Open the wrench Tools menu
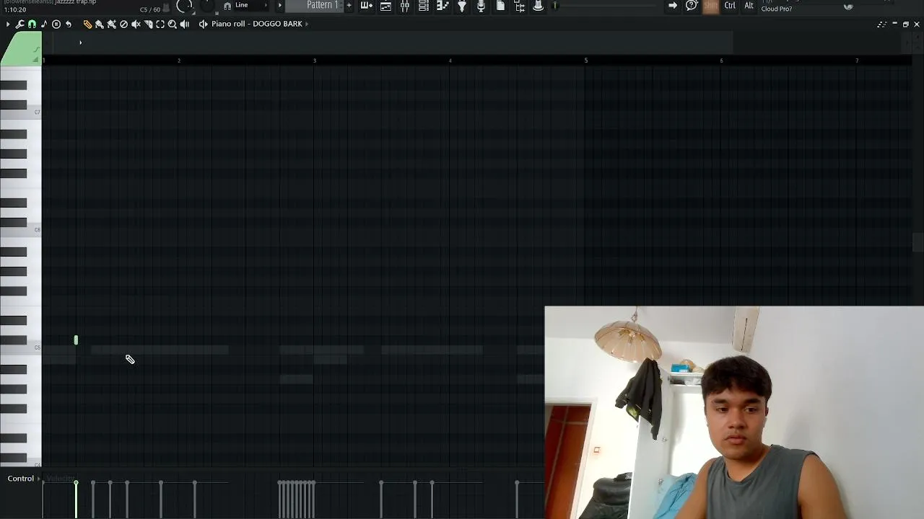The image size is (924, 519). click(x=19, y=24)
